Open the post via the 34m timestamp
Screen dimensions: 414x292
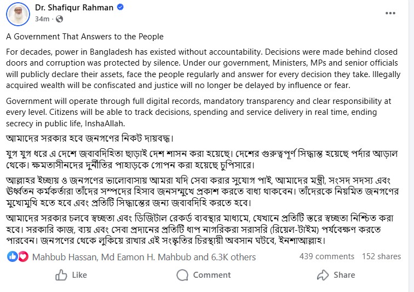click(42, 19)
